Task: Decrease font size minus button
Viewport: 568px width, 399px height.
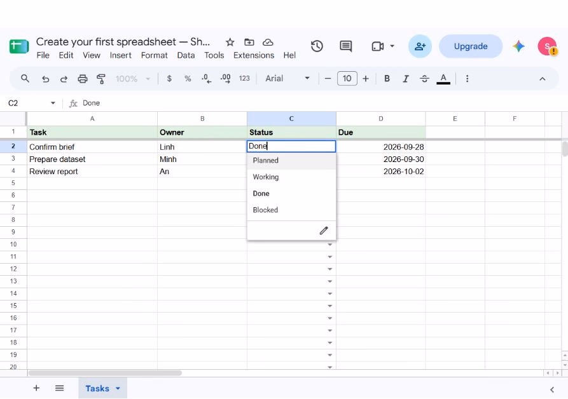Action: point(328,79)
